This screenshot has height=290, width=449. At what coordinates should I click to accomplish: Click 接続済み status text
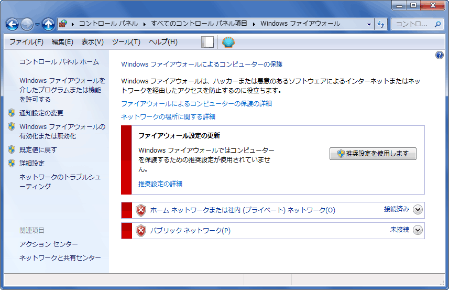coord(396,209)
